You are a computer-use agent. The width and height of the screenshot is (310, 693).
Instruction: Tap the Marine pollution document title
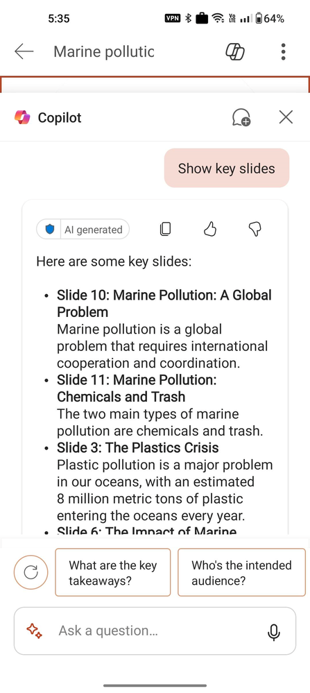104,52
